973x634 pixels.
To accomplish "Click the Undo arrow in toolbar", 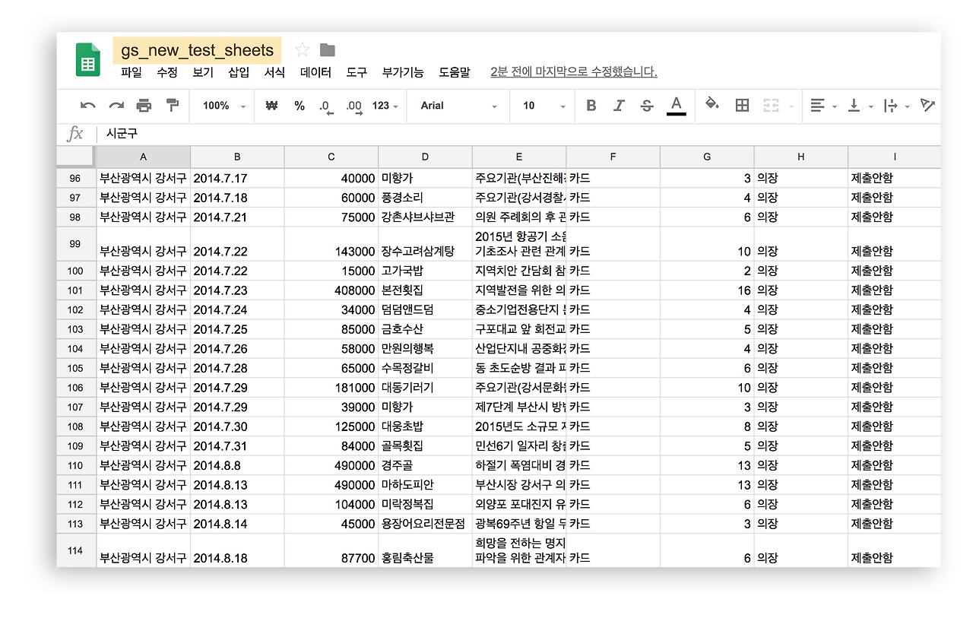I will click(x=88, y=106).
